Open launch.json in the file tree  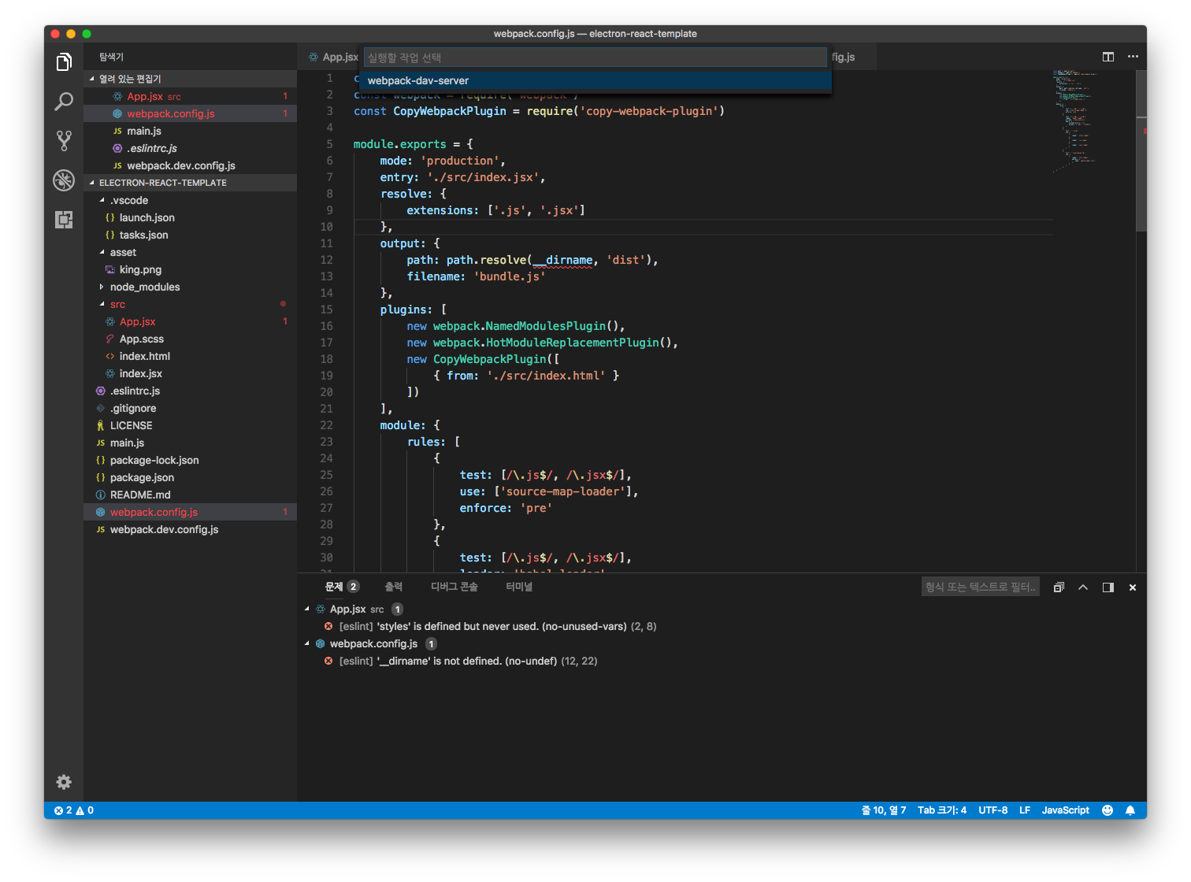coord(190,217)
